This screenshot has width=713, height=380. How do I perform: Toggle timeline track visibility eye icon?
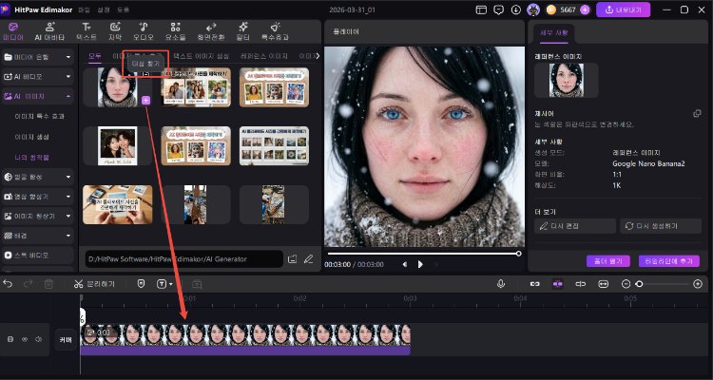click(x=24, y=339)
